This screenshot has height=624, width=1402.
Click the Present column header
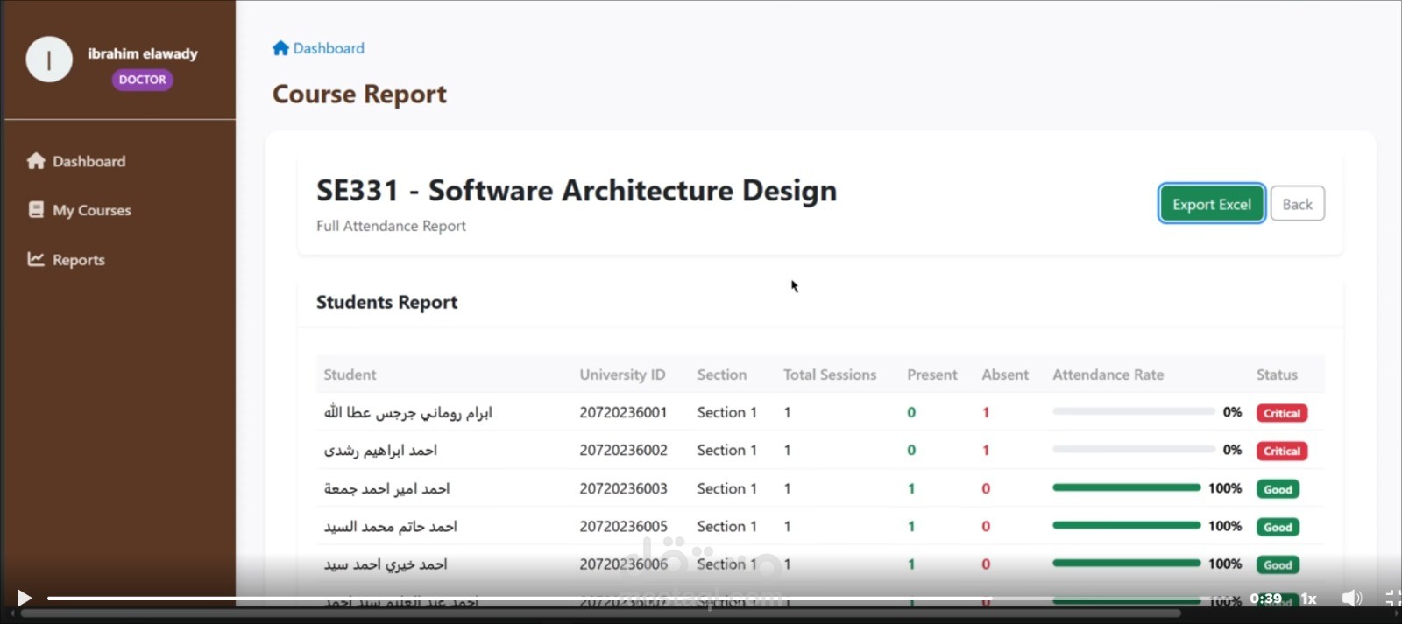[x=932, y=375]
